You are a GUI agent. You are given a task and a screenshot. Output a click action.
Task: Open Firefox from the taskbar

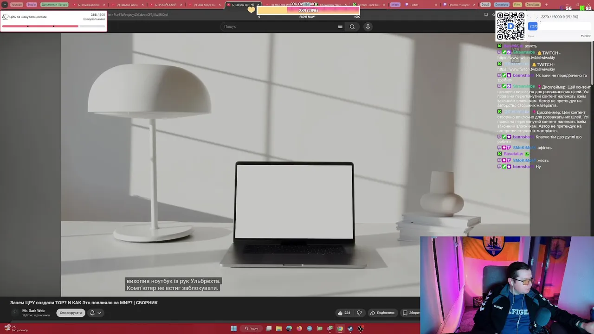click(299, 328)
